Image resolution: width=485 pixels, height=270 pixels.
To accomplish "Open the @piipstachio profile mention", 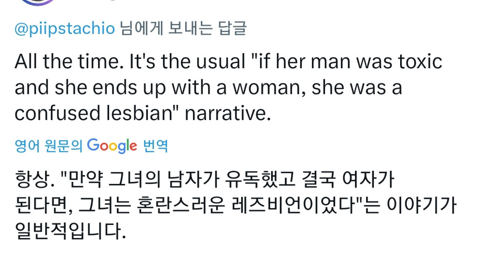I will (x=65, y=29).
